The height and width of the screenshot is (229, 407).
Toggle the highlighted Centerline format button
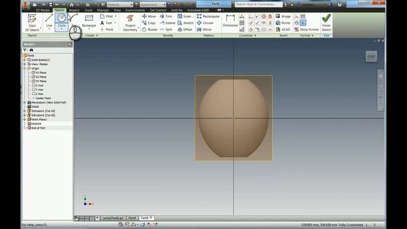tap(303, 23)
